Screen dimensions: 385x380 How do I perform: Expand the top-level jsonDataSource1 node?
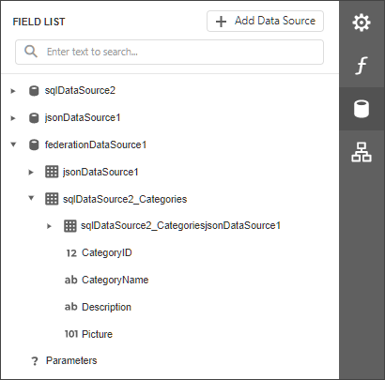13,118
